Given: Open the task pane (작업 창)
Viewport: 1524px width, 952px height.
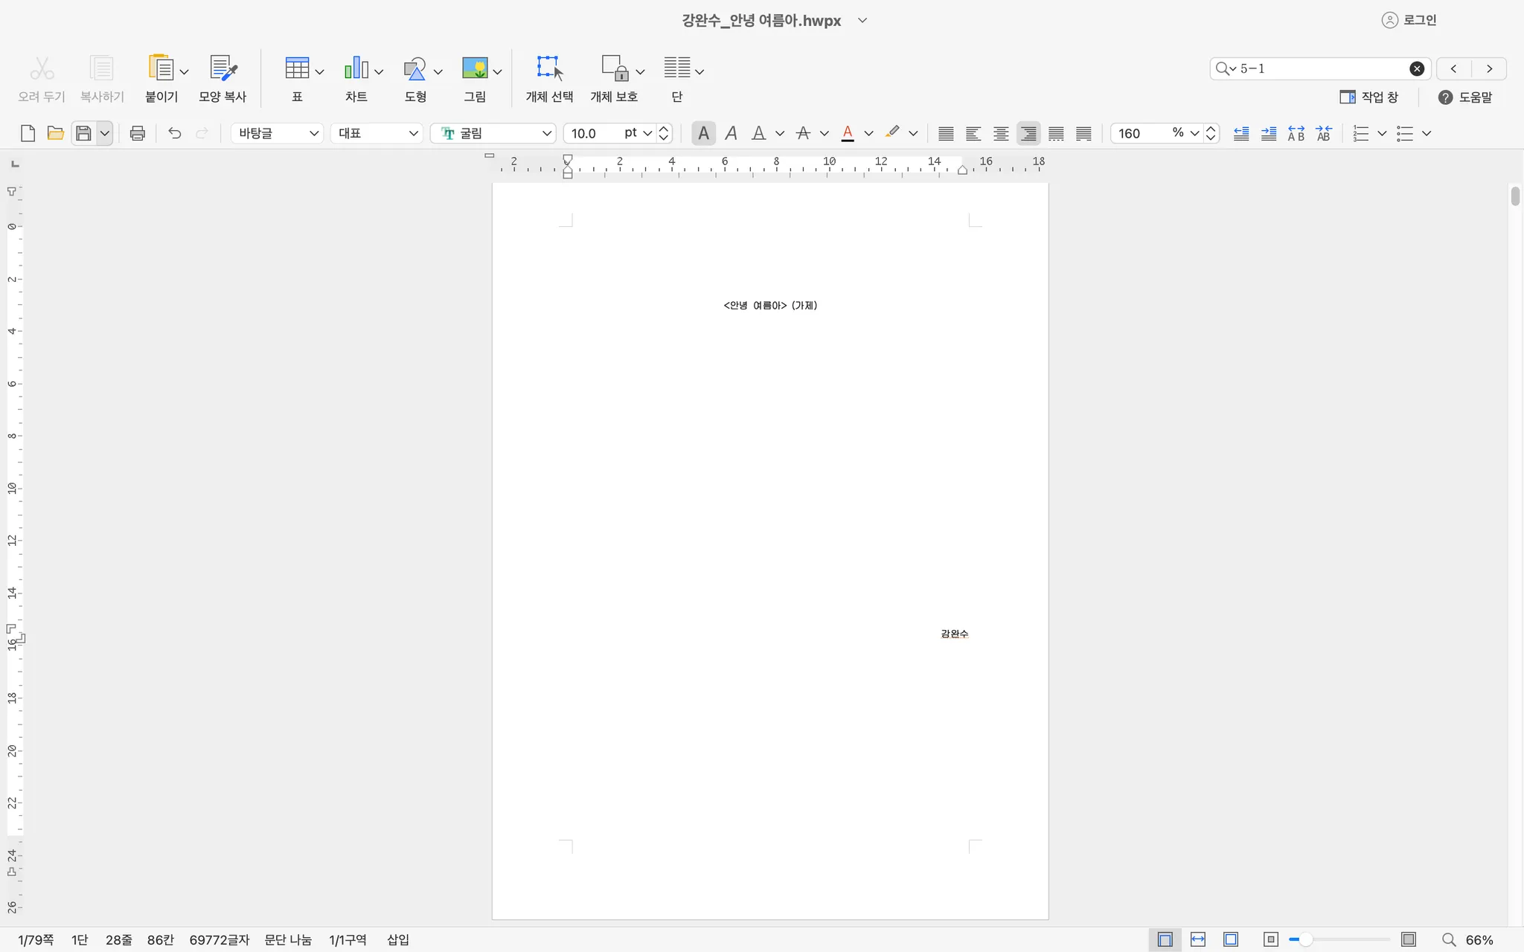Looking at the screenshot, I should click(1369, 97).
